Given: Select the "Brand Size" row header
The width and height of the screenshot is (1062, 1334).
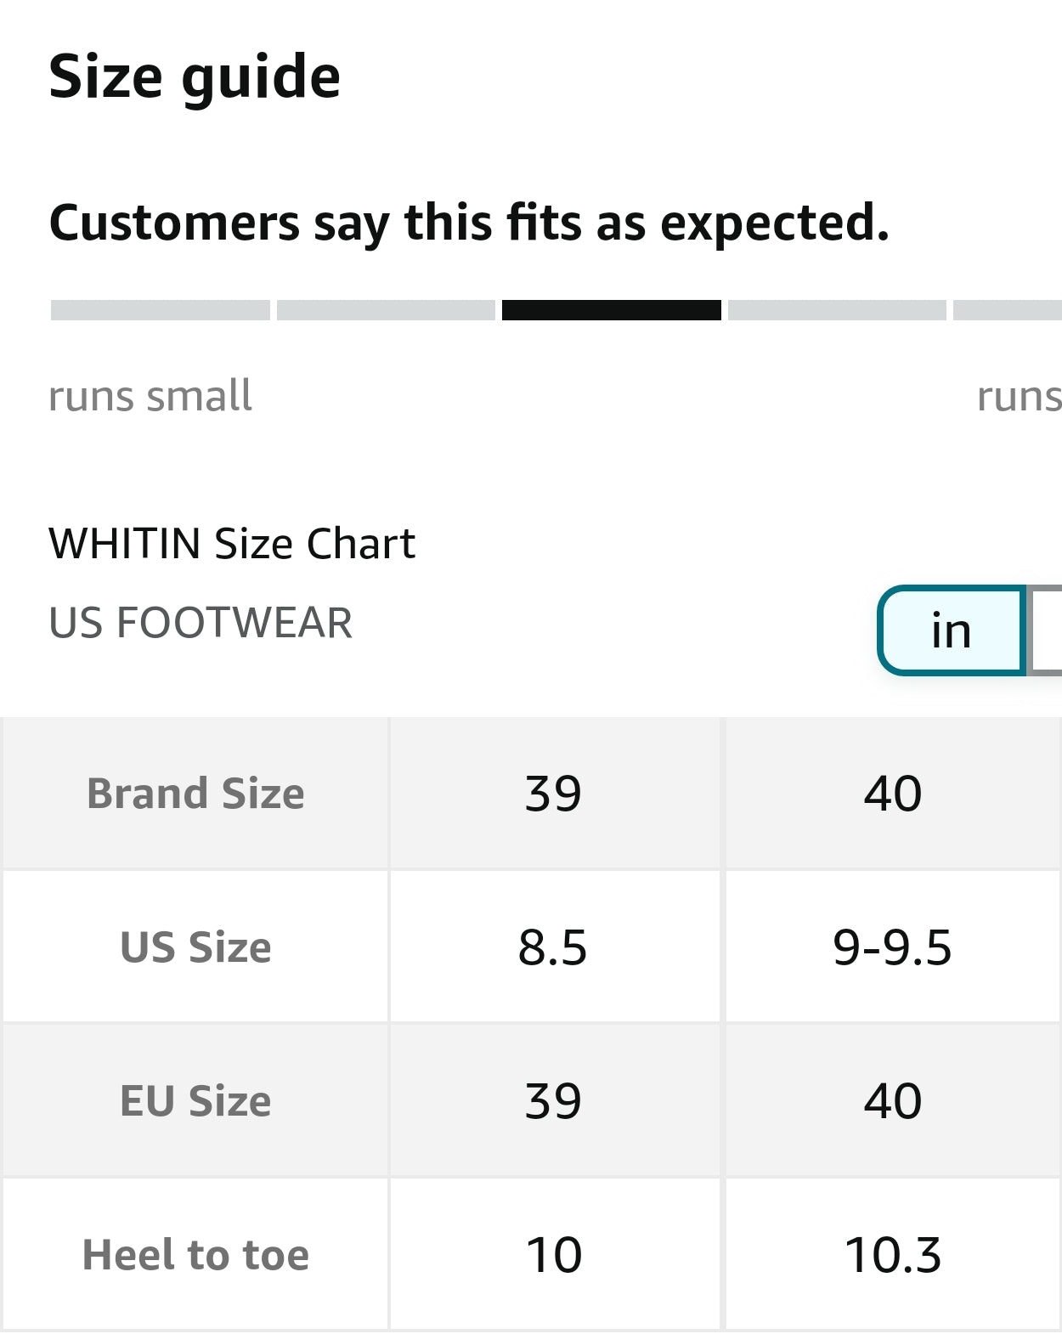Looking at the screenshot, I should 195,794.
